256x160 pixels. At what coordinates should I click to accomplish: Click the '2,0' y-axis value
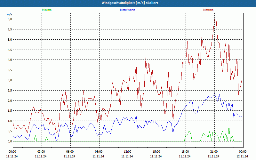[x=10, y=100]
